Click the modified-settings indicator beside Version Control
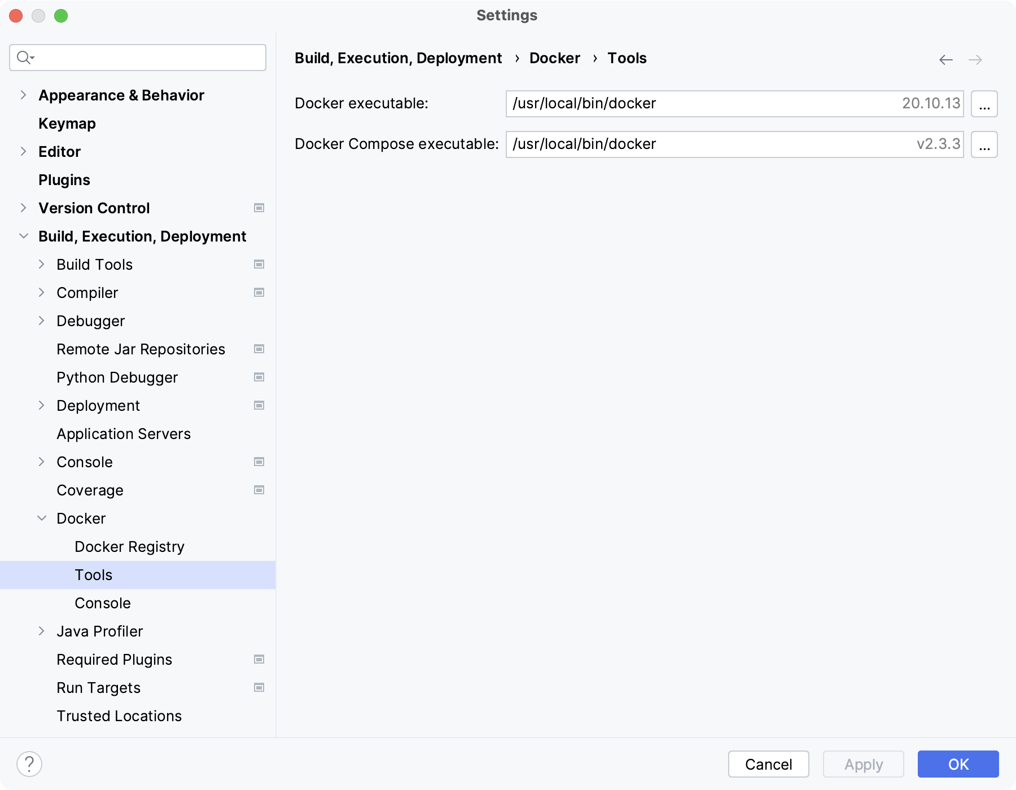Viewport: 1016px width, 790px height. tap(259, 208)
